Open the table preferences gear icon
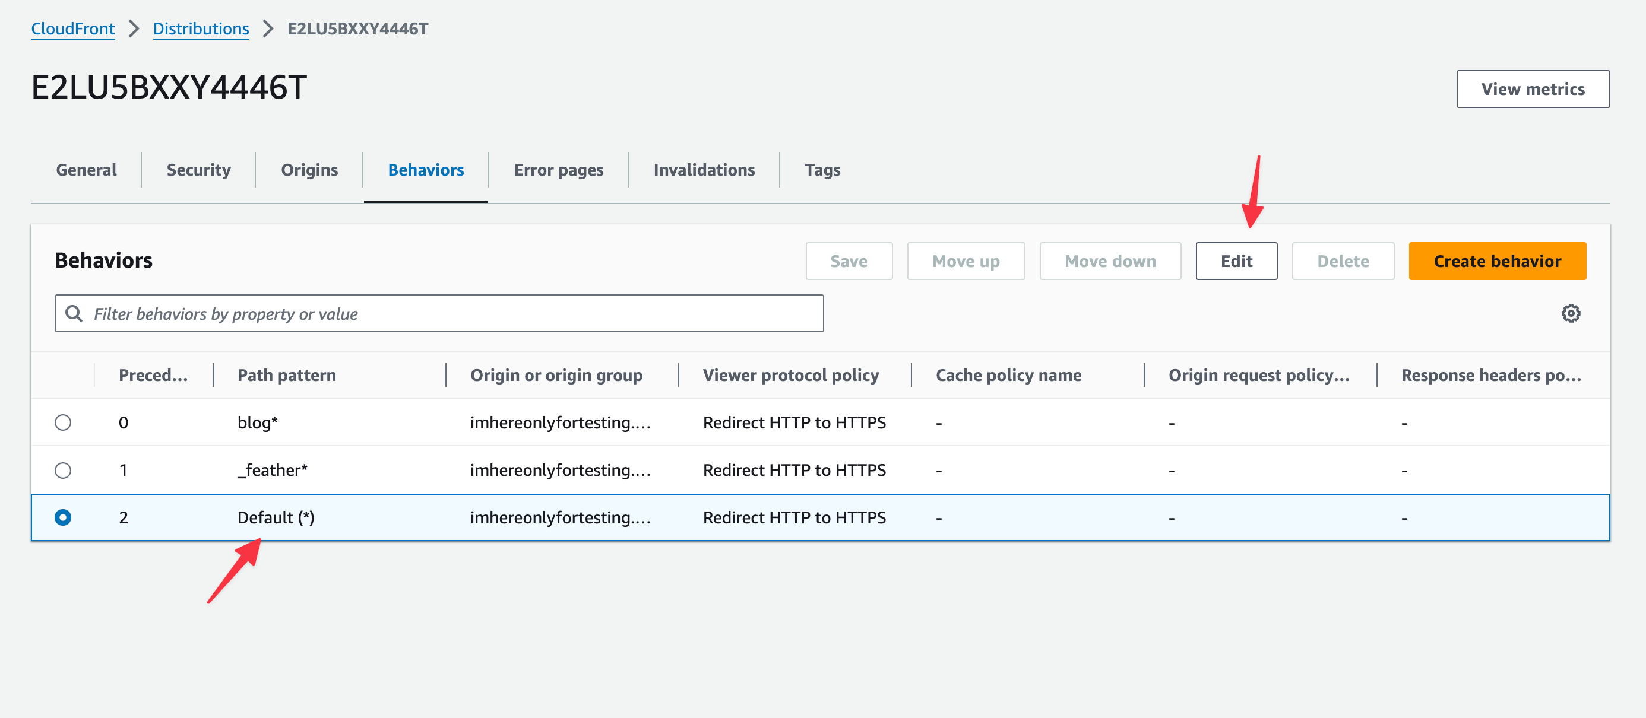Viewport: 1646px width, 718px height. coord(1571,314)
